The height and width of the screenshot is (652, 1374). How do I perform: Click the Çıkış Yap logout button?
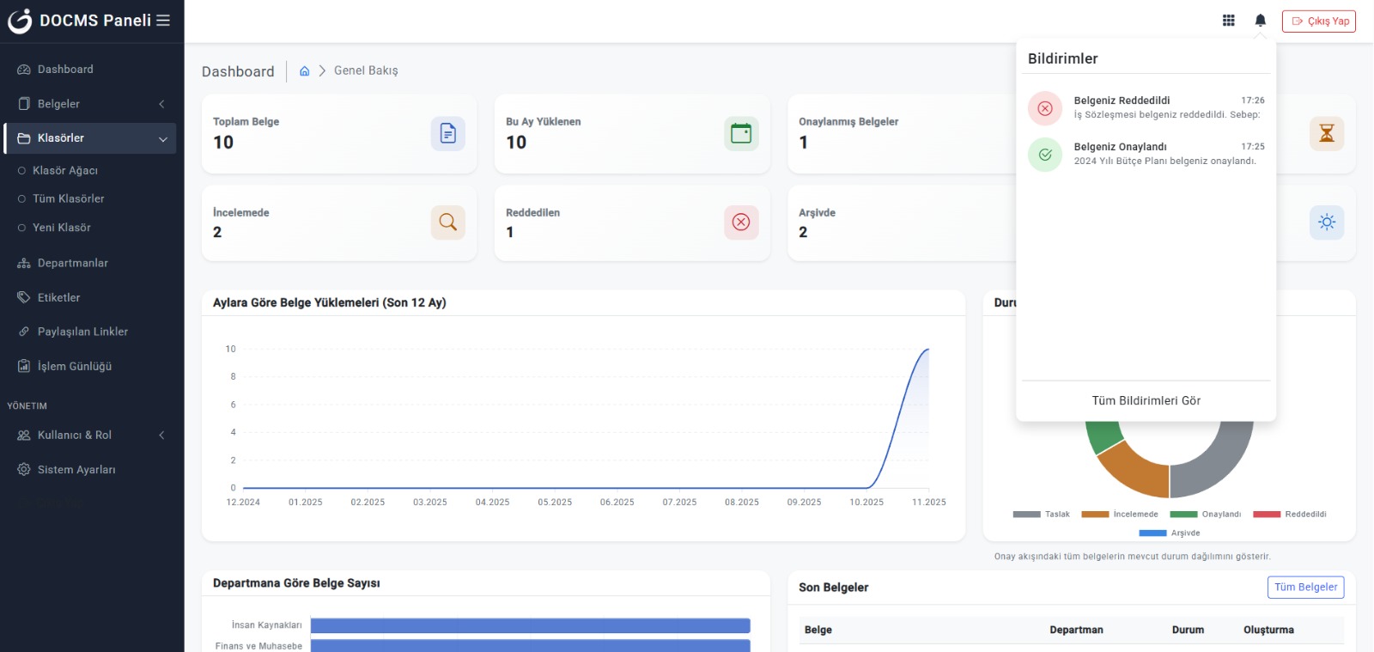click(x=1318, y=21)
